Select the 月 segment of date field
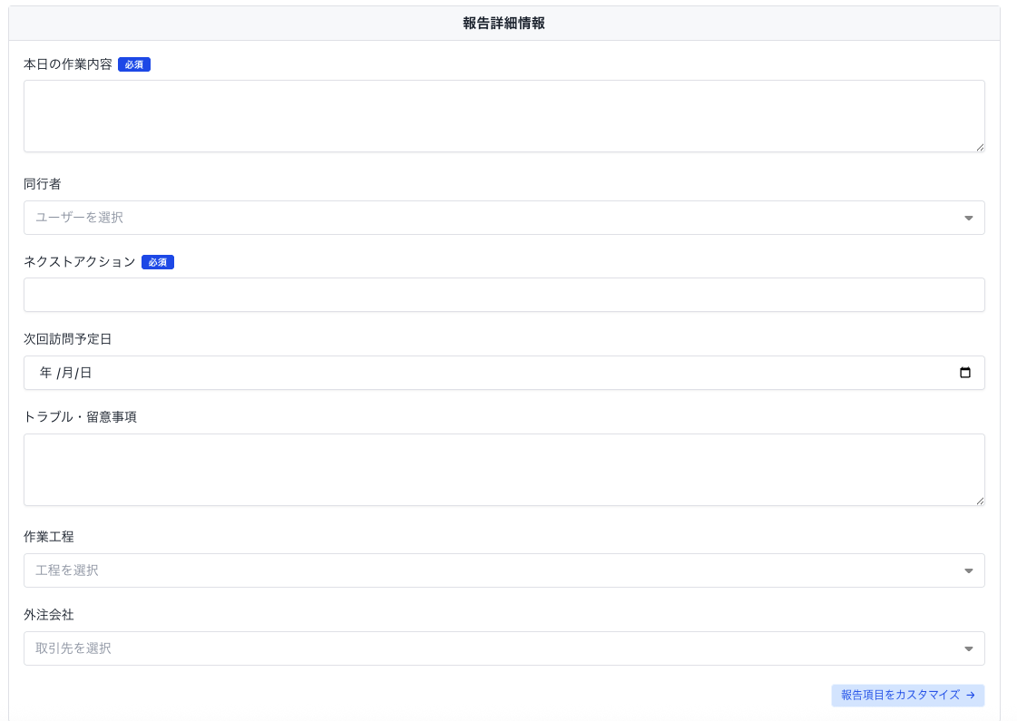 click(x=66, y=373)
